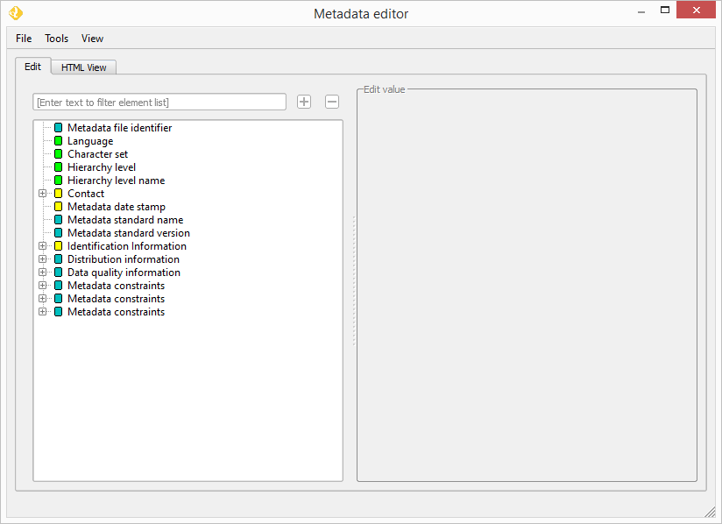Image resolution: width=722 pixels, height=524 pixels.
Task: Expand the Identification Information node
Action: 43,245
